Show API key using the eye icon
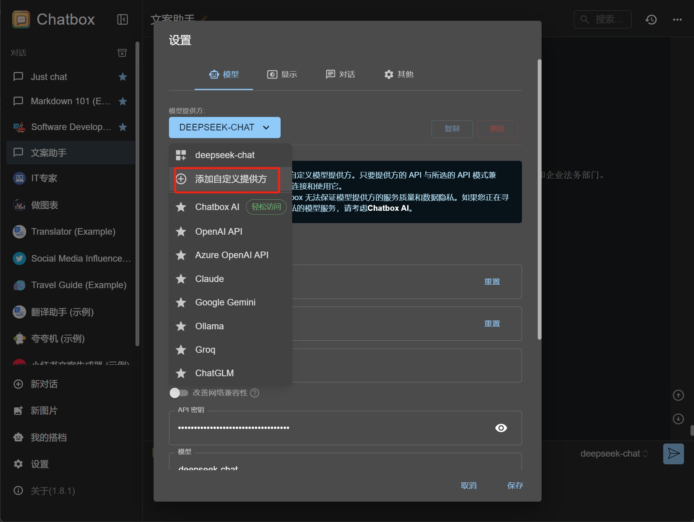 (x=501, y=428)
